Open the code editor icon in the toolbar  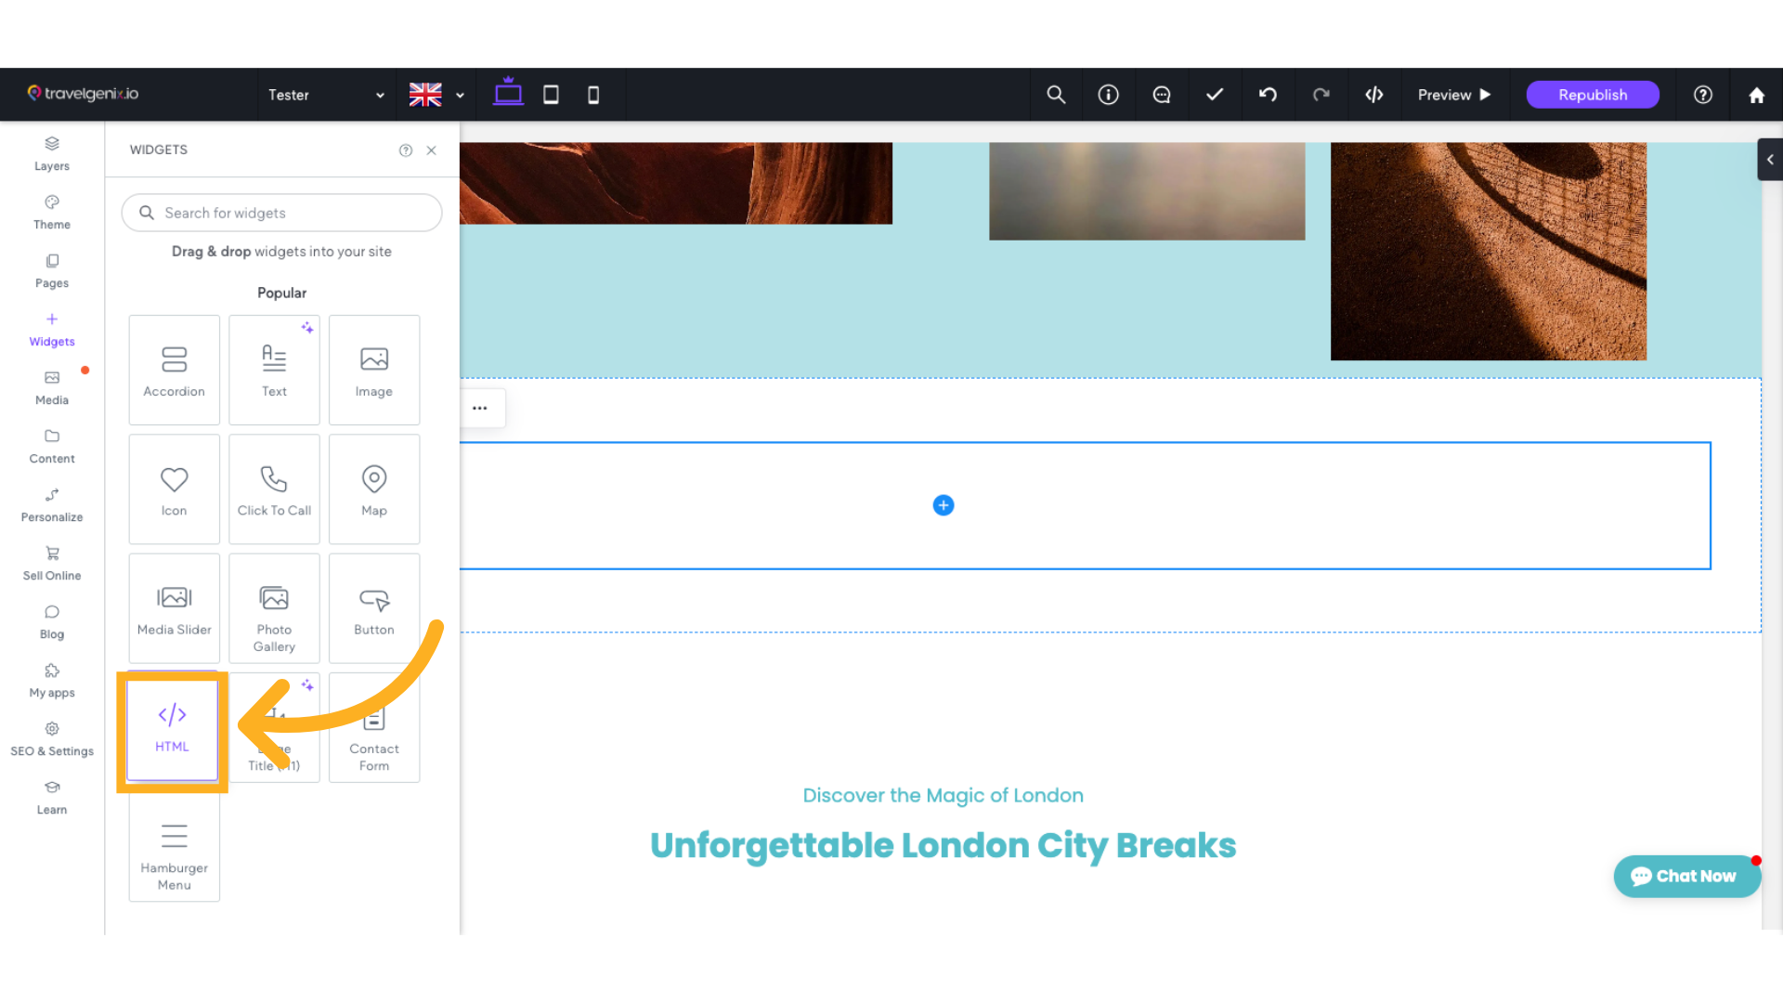[1374, 94]
